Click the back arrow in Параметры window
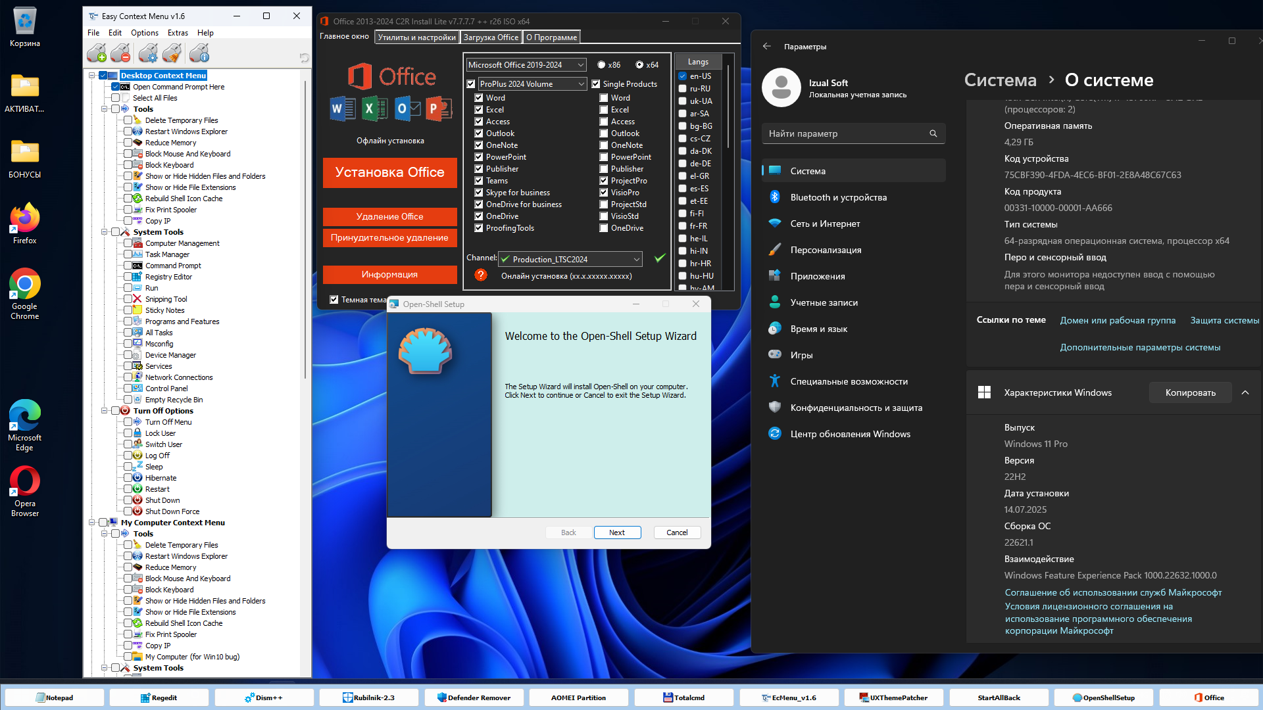The height and width of the screenshot is (710, 1263). click(766, 47)
